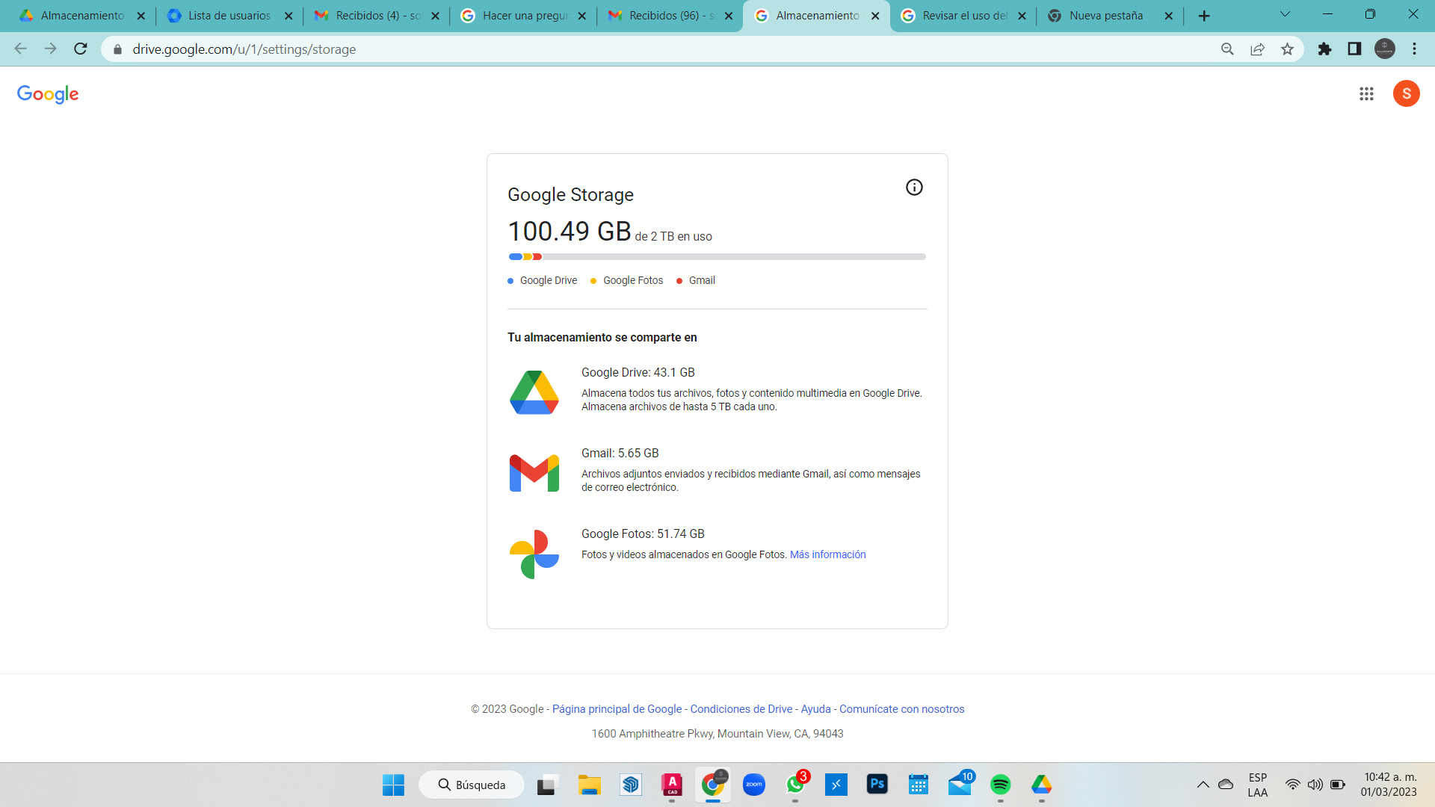This screenshot has width=1435, height=807.
Task: Click Gmail: 5.65 GB heading
Action: [x=620, y=453]
